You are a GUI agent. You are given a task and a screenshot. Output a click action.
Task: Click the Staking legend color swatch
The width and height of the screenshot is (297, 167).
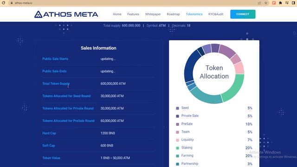(x=177, y=148)
